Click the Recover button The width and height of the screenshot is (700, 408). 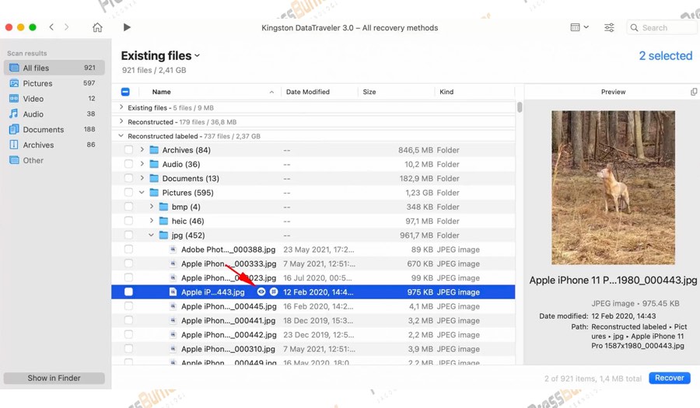pos(669,378)
